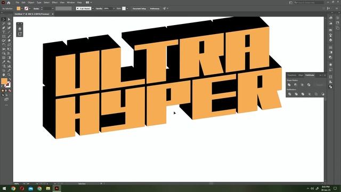
Task: Open the Window menu
Action: pos(71,2)
